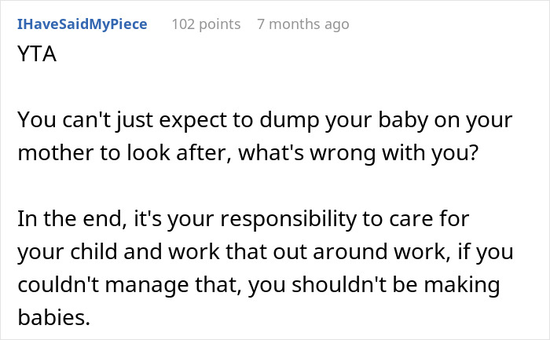
Task: Click the 102 points score
Action: click(x=206, y=24)
